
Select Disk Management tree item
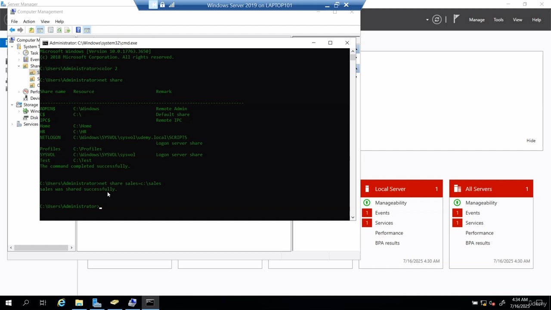click(32, 118)
